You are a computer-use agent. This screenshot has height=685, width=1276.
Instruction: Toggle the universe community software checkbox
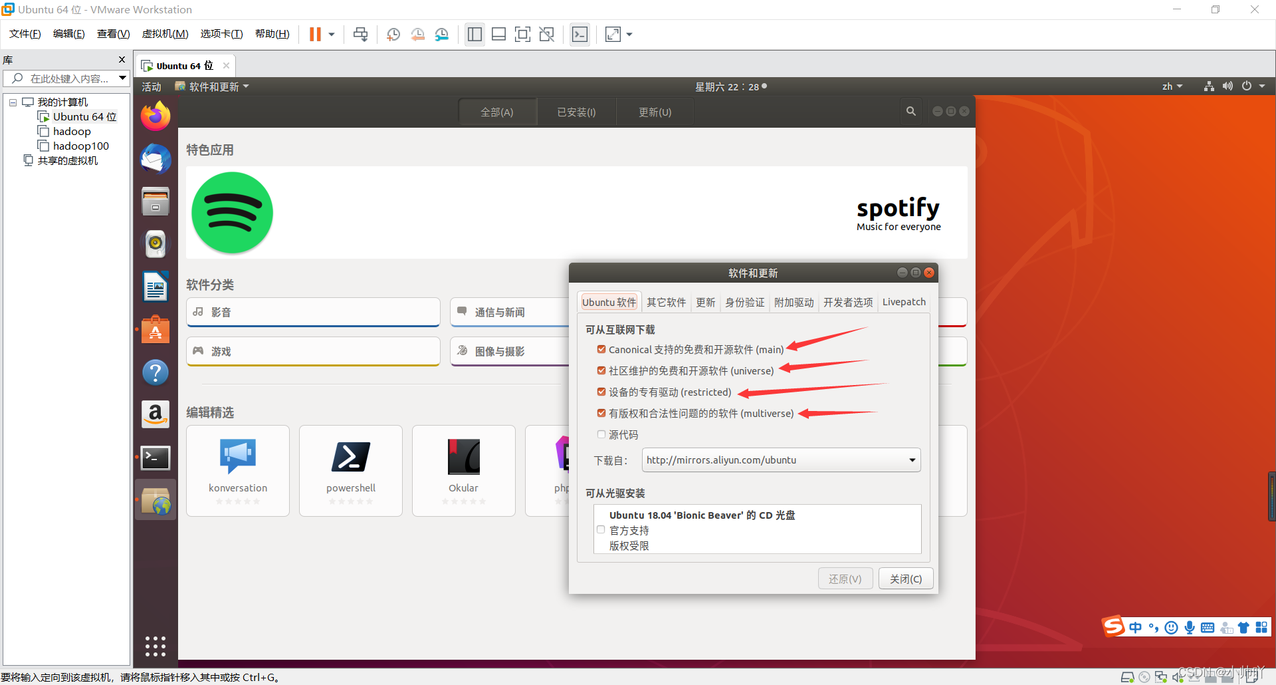(x=601, y=371)
